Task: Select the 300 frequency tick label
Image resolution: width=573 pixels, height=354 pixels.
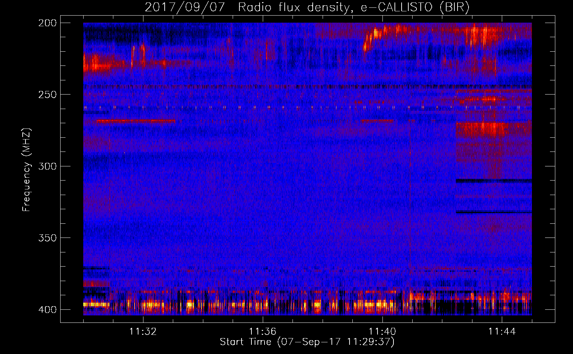Action: pos(47,166)
